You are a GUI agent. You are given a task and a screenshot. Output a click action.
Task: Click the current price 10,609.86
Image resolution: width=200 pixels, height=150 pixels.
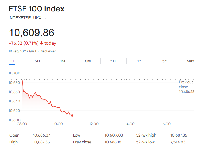point(32,33)
